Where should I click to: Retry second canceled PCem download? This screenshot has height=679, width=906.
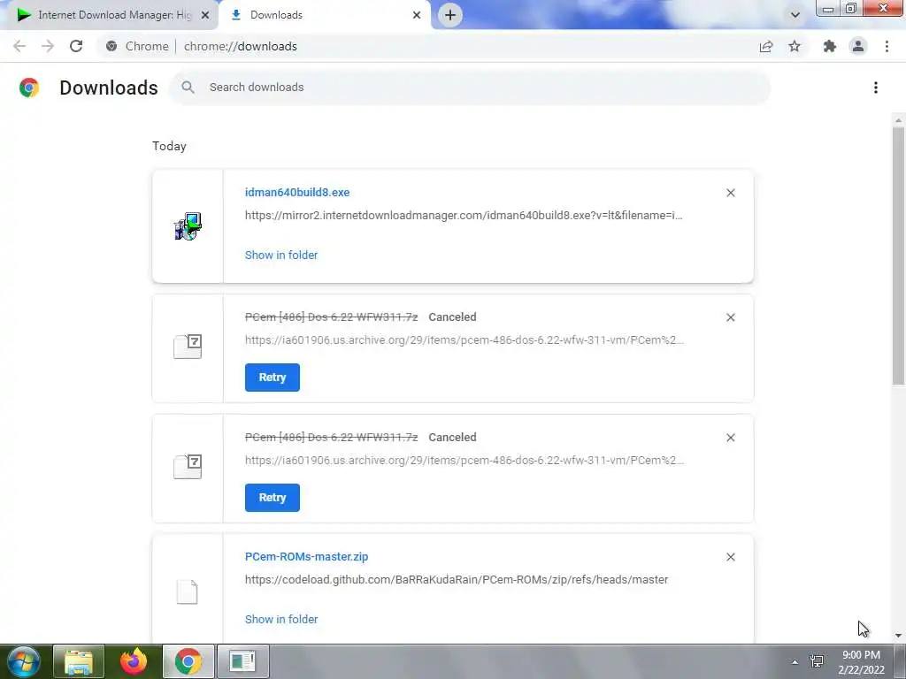273,497
